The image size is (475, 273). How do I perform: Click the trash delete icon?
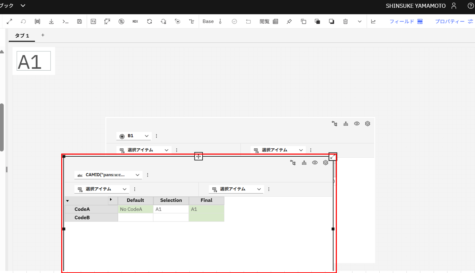click(x=346, y=22)
